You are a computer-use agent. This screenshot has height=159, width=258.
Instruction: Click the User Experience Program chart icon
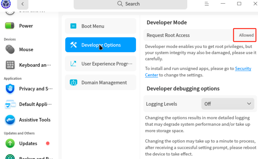tap(73, 64)
